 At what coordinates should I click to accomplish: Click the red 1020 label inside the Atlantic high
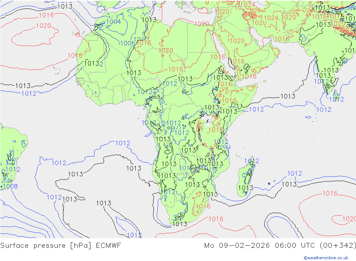[43, 26]
